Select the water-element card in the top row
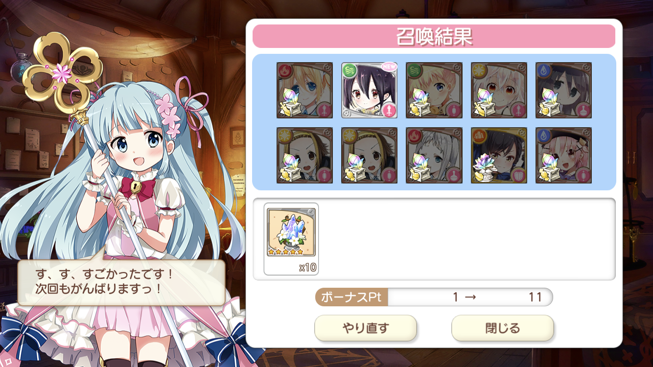 563,90
